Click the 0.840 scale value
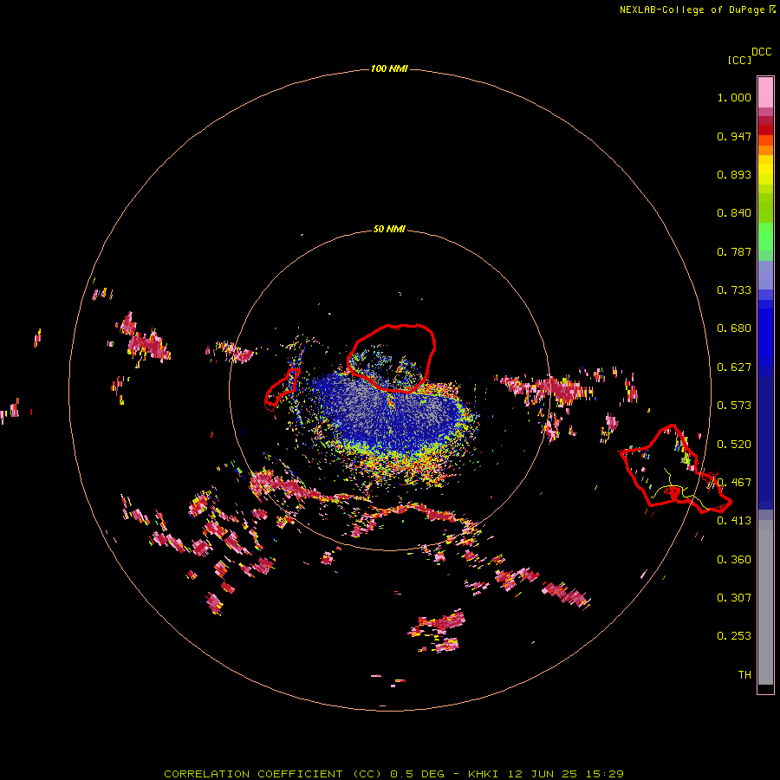Viewport: 780px width, 780px height. coord(734,213)
